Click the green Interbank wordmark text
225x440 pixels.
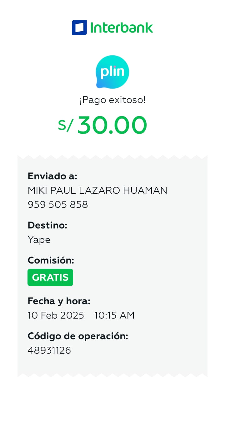click(122, 28)
